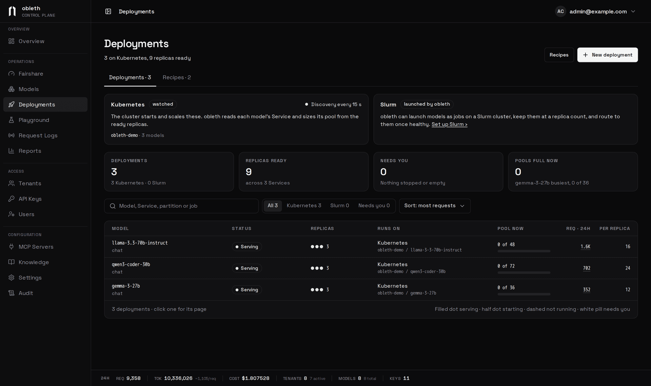Screen dimensions: 651x386
Task: Expand the admin@example.com account menu chevron
Action: point(633,12)
